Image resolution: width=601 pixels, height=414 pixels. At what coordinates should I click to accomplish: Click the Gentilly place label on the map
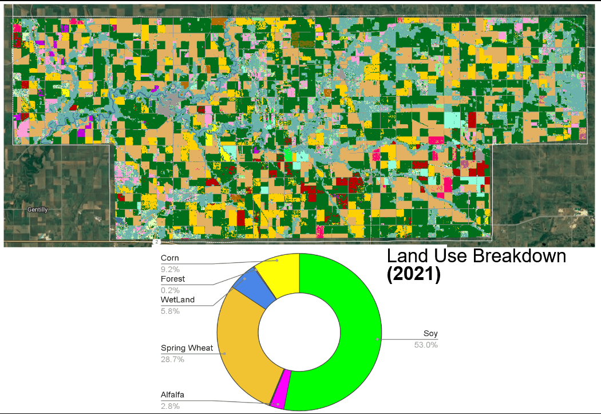37,210
